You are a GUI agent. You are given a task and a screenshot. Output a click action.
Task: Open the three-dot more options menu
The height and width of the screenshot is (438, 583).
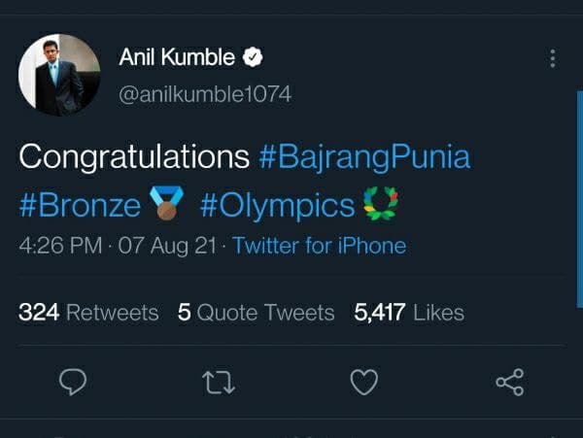click(x=553, y=58)
